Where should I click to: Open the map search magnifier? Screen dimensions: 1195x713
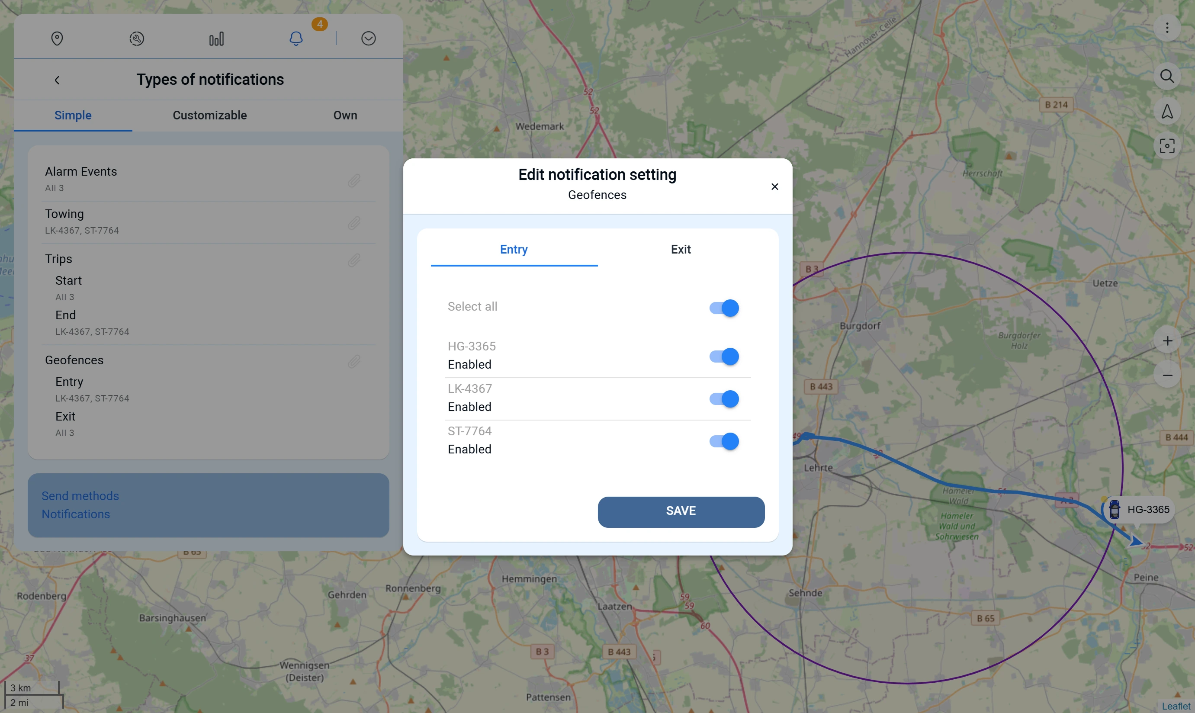click(x=1167, y=76)
